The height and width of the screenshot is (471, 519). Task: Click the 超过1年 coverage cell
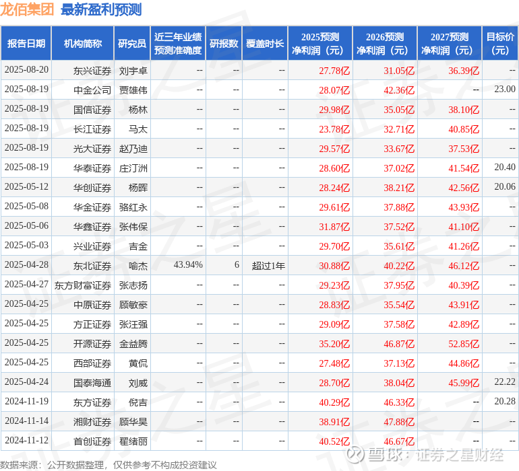tap(268, 266)
